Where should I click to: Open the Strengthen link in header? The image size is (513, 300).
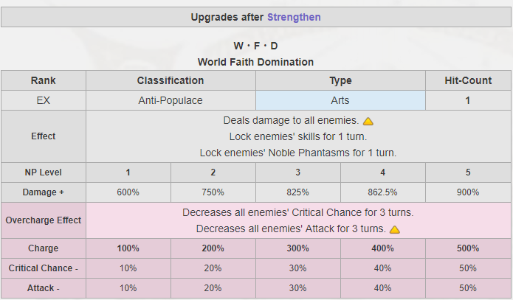click(x=294, y=17)
